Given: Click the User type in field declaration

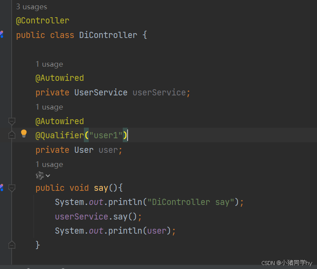Looking at the screenshot, I should (84, 150).
